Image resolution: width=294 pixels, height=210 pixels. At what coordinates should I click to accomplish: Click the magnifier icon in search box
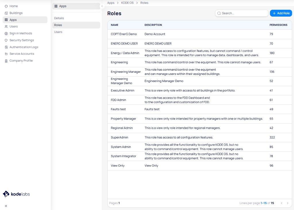tap(219, 13)
